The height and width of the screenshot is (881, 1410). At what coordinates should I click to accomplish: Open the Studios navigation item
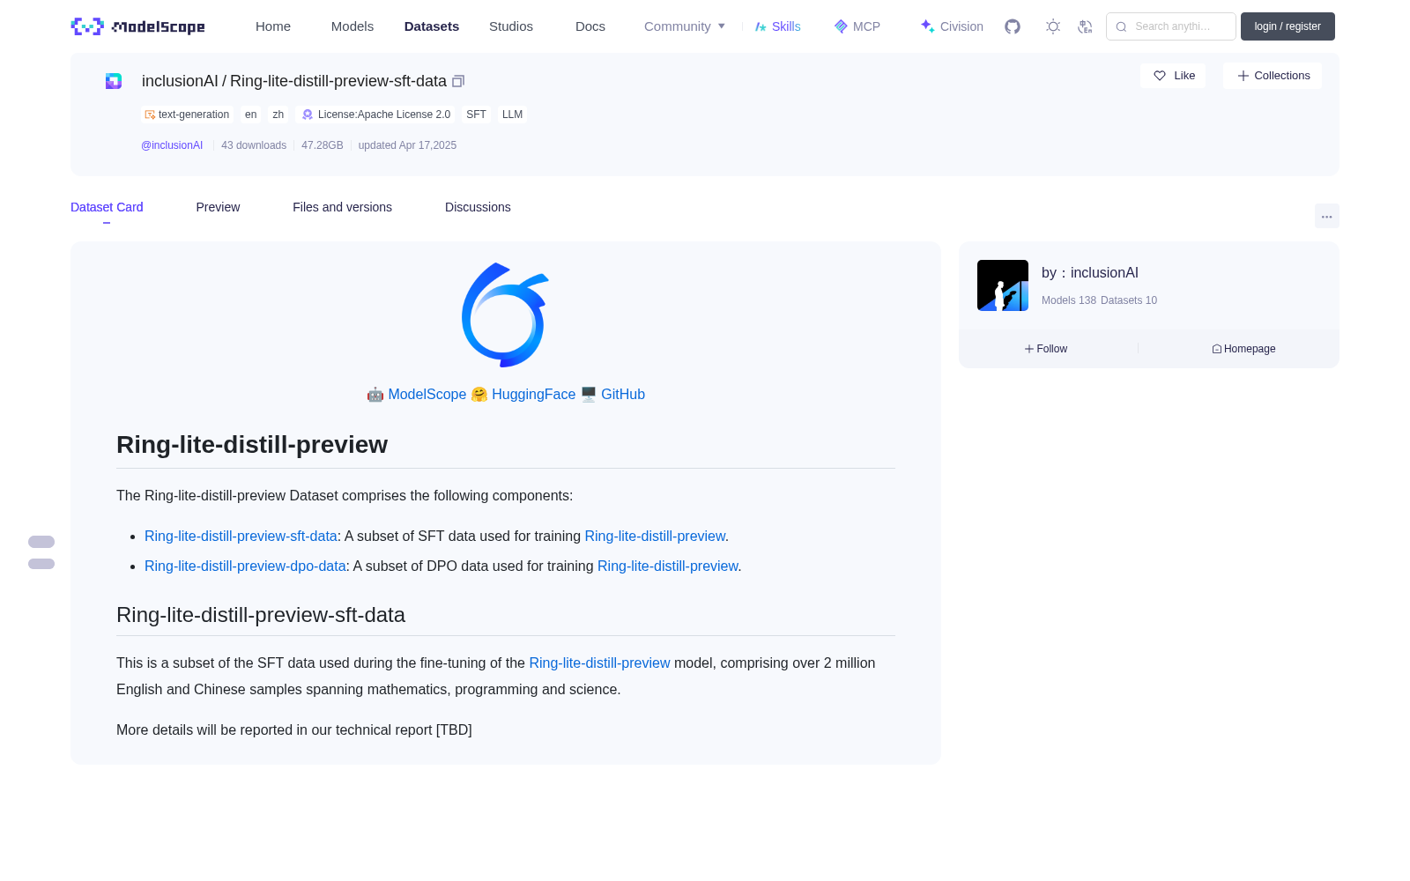coord(511,26)
